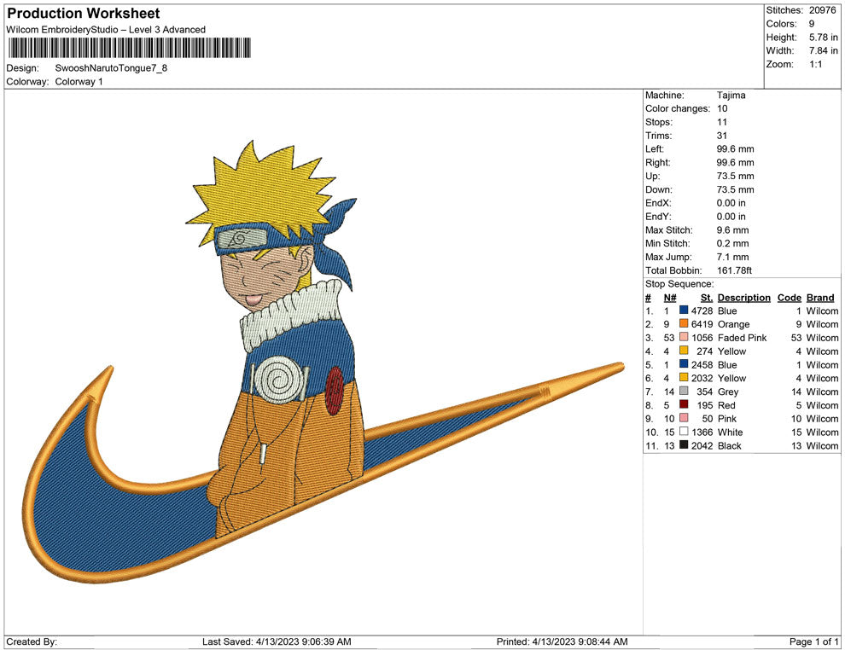Click the White description in stop 10
The width and height of the screenshot is (845, 650).
[x=731, y=432]
